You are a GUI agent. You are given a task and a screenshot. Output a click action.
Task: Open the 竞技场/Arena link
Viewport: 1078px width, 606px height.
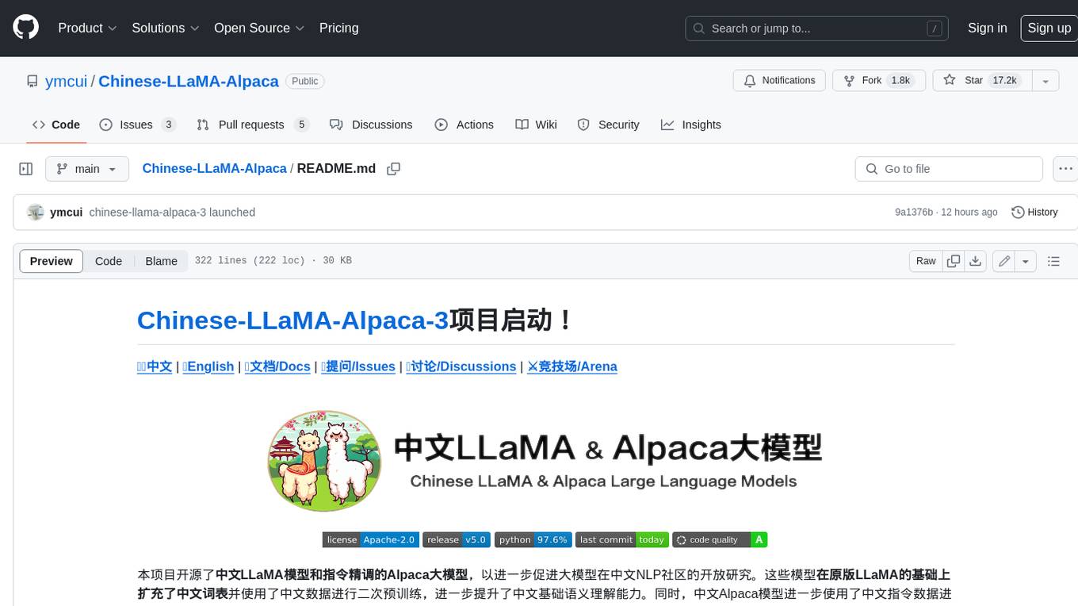point(572,366)
